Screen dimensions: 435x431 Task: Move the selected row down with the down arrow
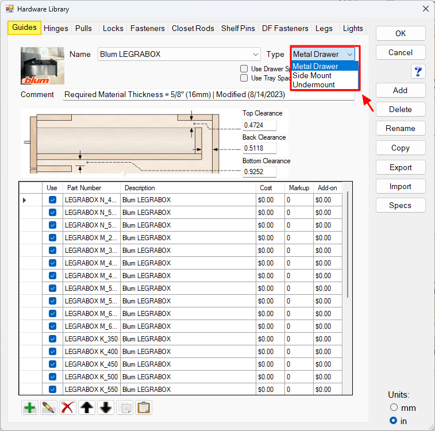106,407
